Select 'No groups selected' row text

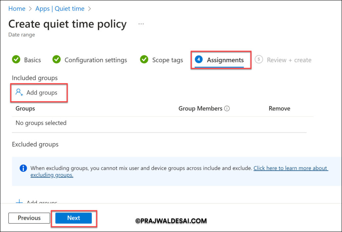pyautogui.click(x=41, y=123)
